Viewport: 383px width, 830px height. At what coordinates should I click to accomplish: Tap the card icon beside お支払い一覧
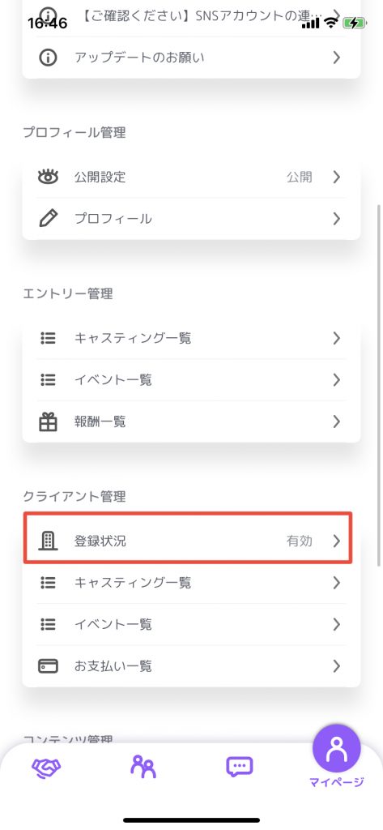pos(48,665)
